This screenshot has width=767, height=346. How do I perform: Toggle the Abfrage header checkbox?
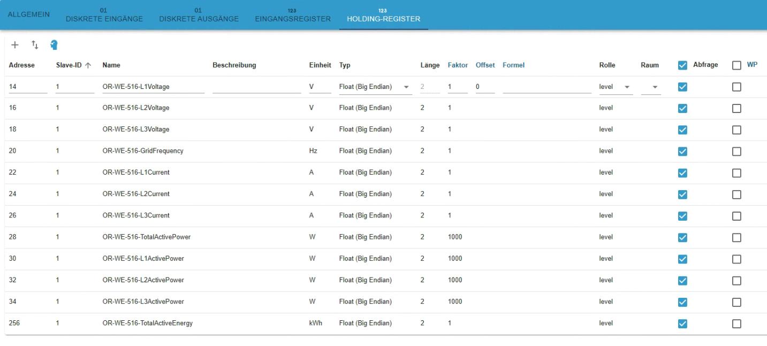point(682,65)
